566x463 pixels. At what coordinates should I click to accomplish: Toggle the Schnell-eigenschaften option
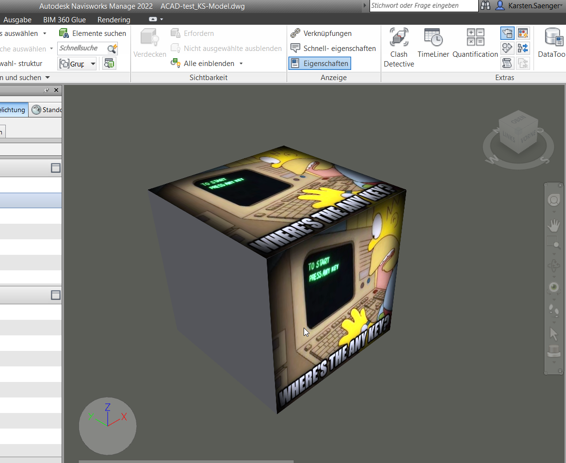(x=333, y=48)
